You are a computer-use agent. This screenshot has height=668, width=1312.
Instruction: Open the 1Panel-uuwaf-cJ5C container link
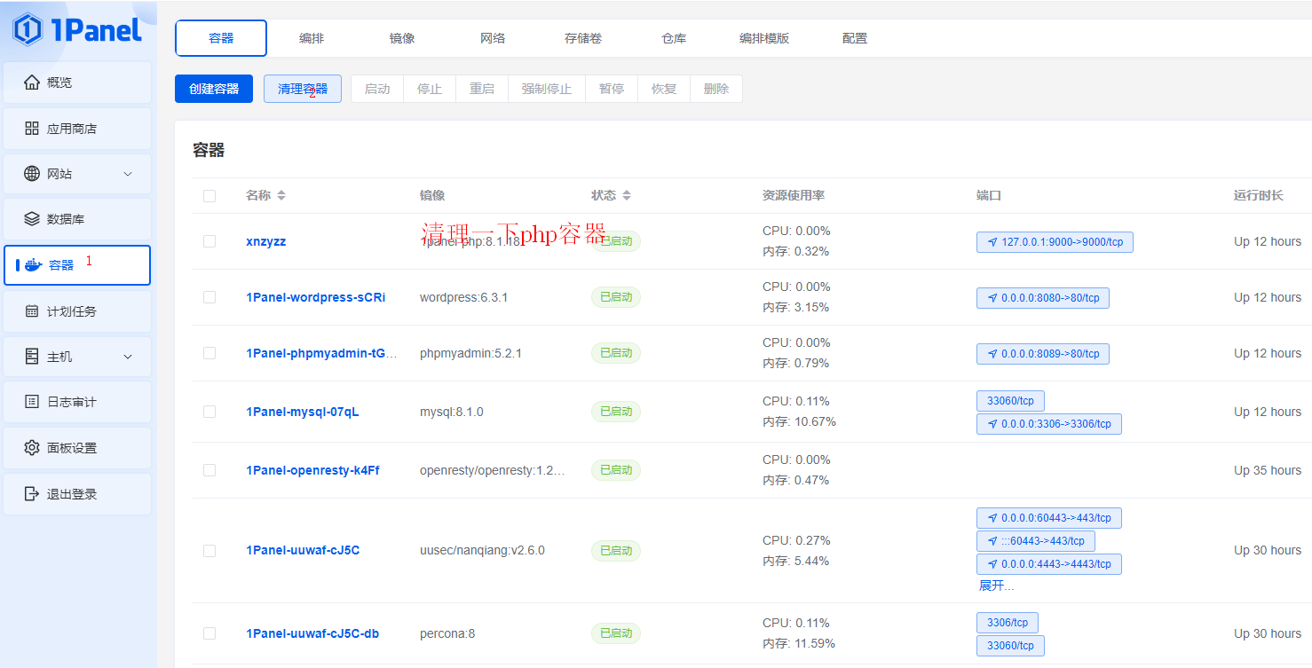click(x=303, y=550)
